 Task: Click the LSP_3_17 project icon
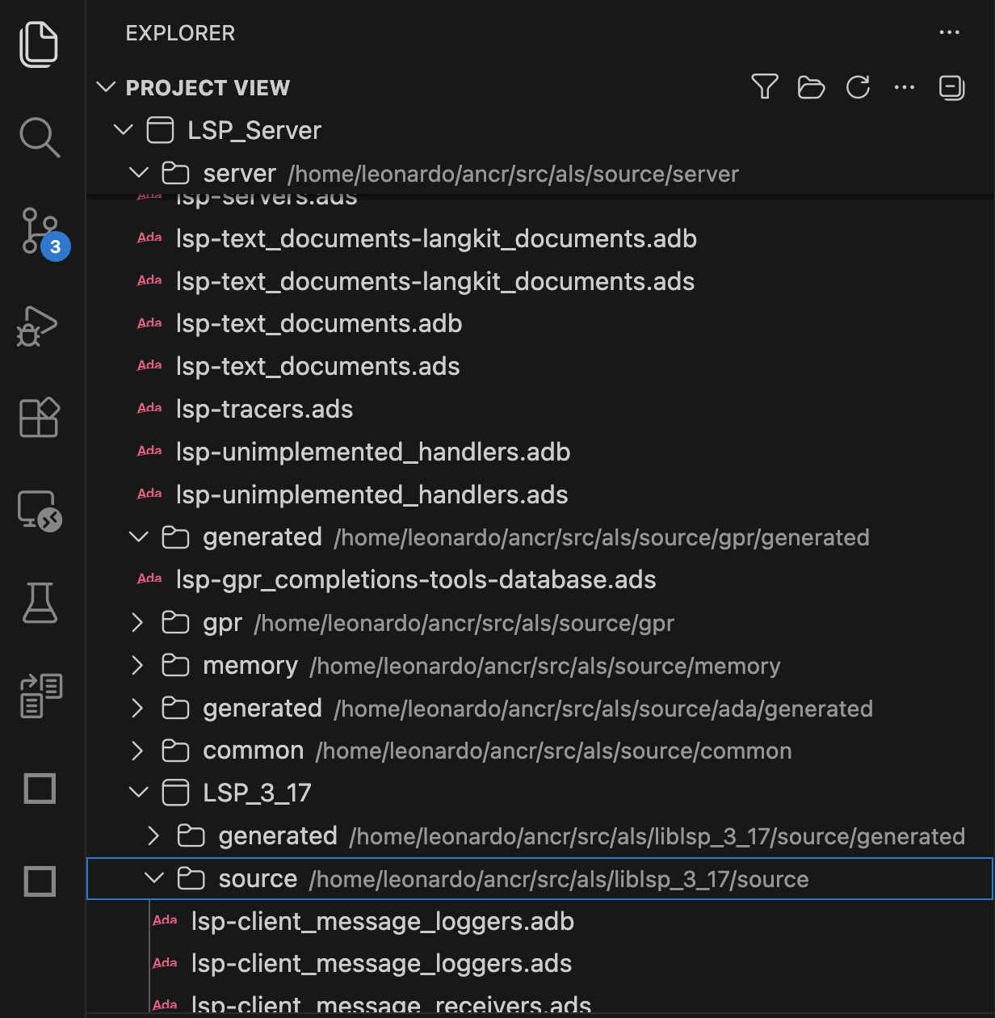(175, 793)
